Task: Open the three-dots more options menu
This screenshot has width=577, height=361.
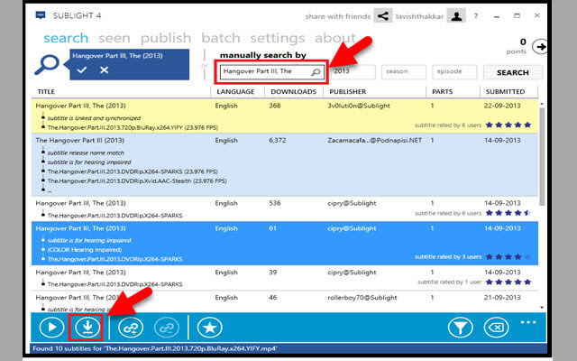Action: point(528,322)
